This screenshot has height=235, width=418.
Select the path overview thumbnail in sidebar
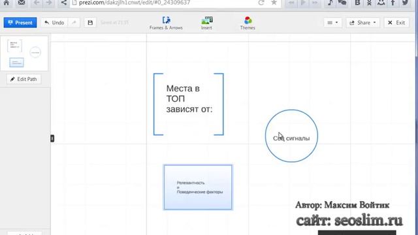[x=24, y=54]
